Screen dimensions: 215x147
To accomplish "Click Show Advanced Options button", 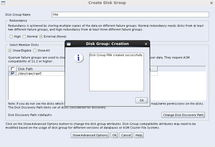I will tap(90, 135).
